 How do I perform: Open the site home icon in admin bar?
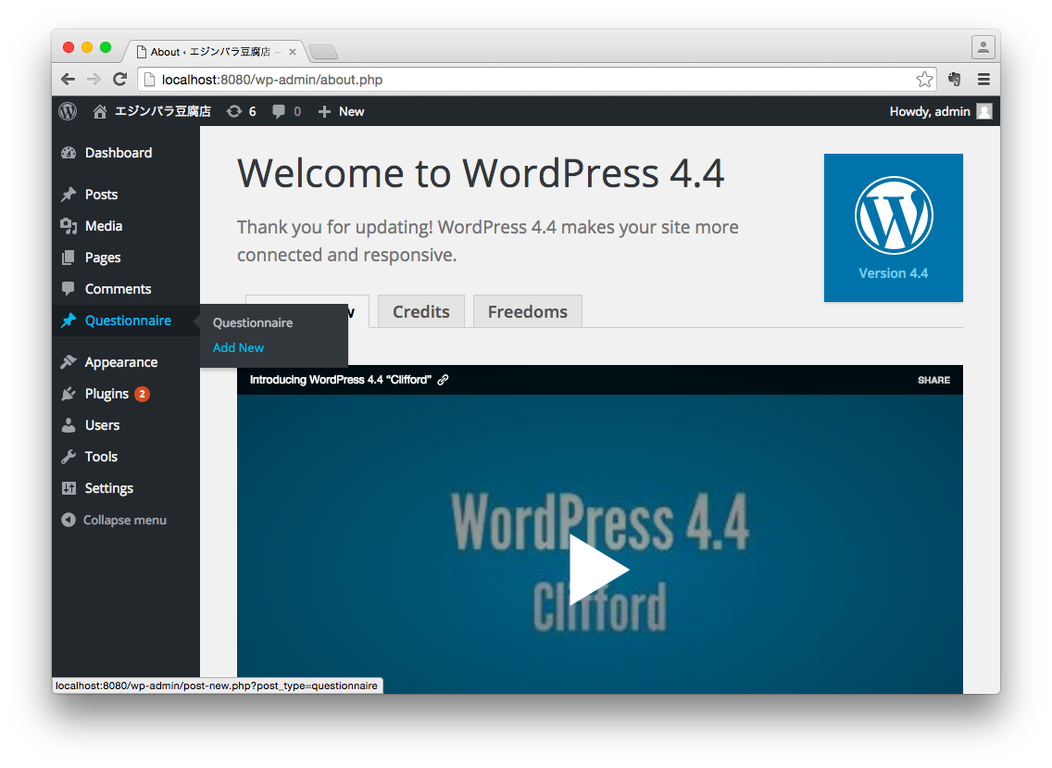click(99, 111)
